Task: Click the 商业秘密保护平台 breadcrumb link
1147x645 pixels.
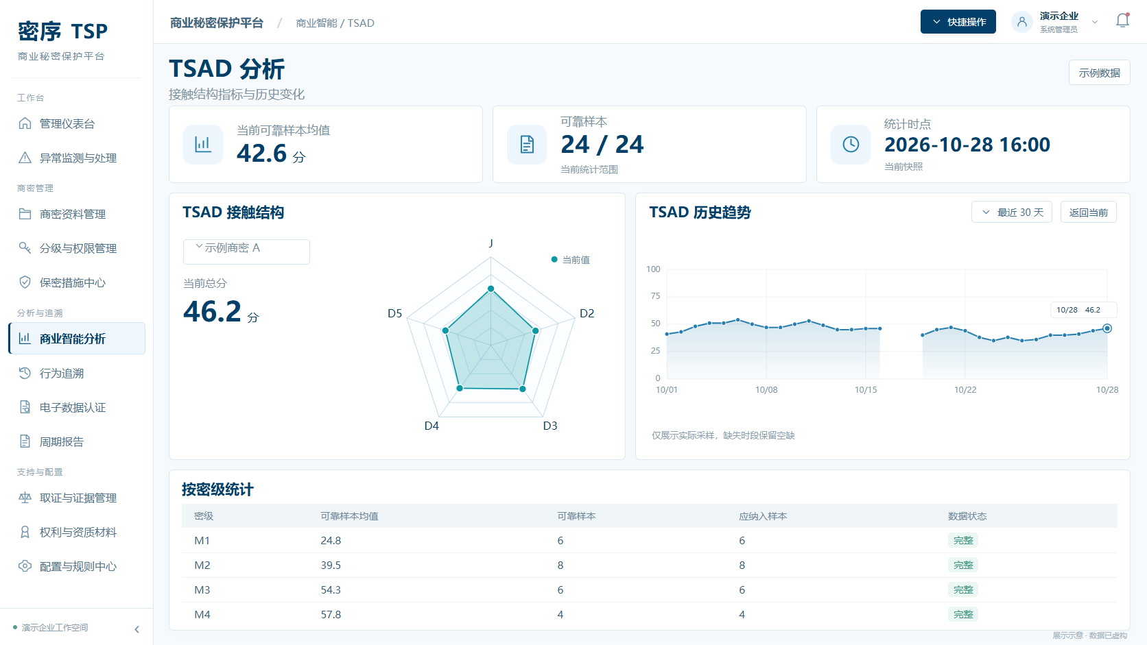Action: (217, 23)
